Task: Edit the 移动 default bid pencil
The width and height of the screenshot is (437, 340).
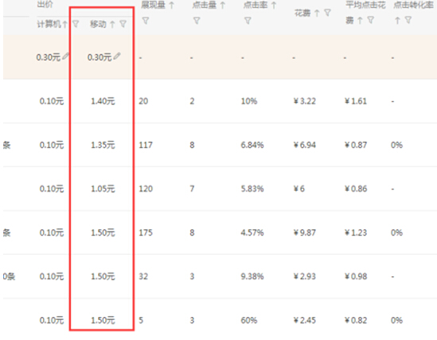Action: click(117, 57)
